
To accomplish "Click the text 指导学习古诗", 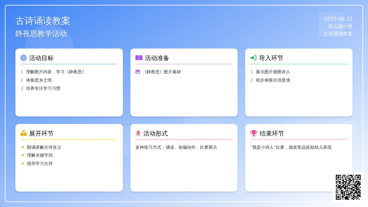I will 40,163.
